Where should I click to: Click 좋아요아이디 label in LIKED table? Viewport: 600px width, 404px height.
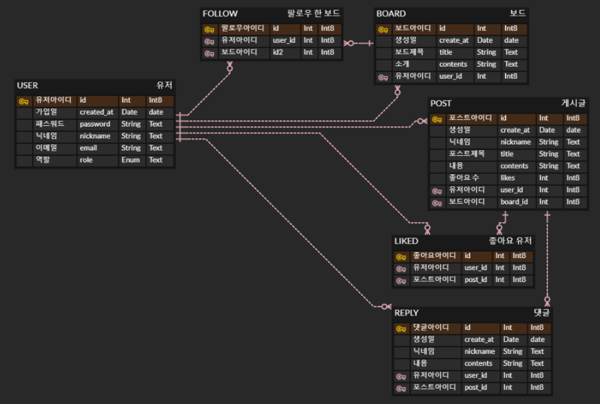coord(434,256)
